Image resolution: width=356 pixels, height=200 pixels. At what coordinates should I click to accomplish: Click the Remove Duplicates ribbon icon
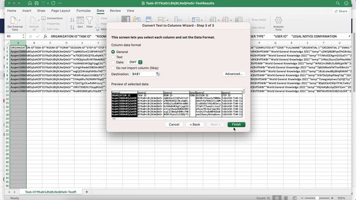point(149,19)
